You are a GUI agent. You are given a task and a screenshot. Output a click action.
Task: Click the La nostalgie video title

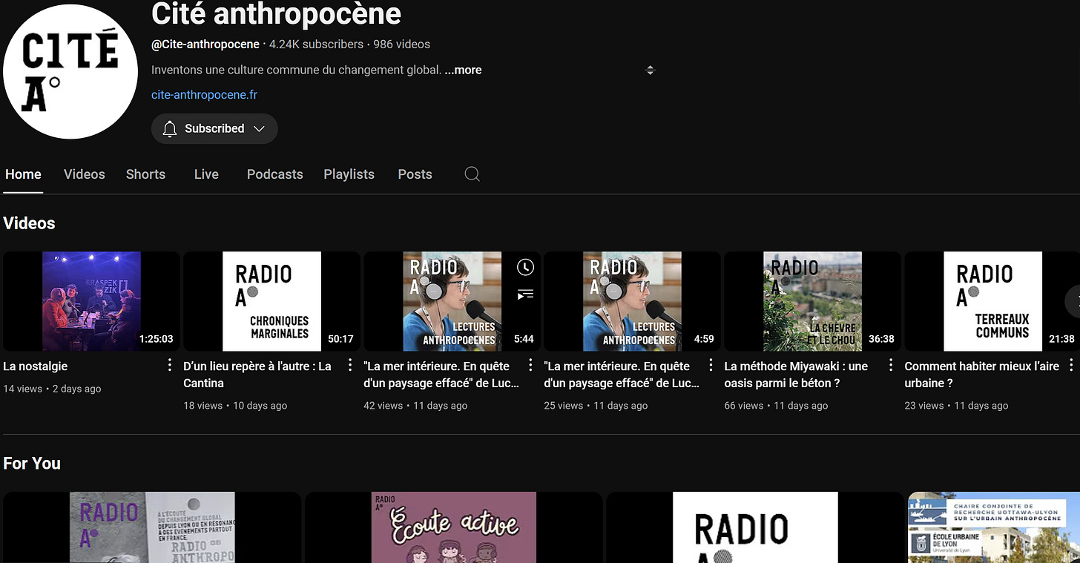(x=36, y=366)
